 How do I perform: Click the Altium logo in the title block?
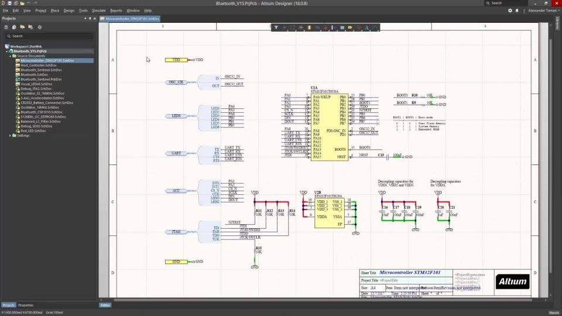pyautogui.click(x=513, y=281)
